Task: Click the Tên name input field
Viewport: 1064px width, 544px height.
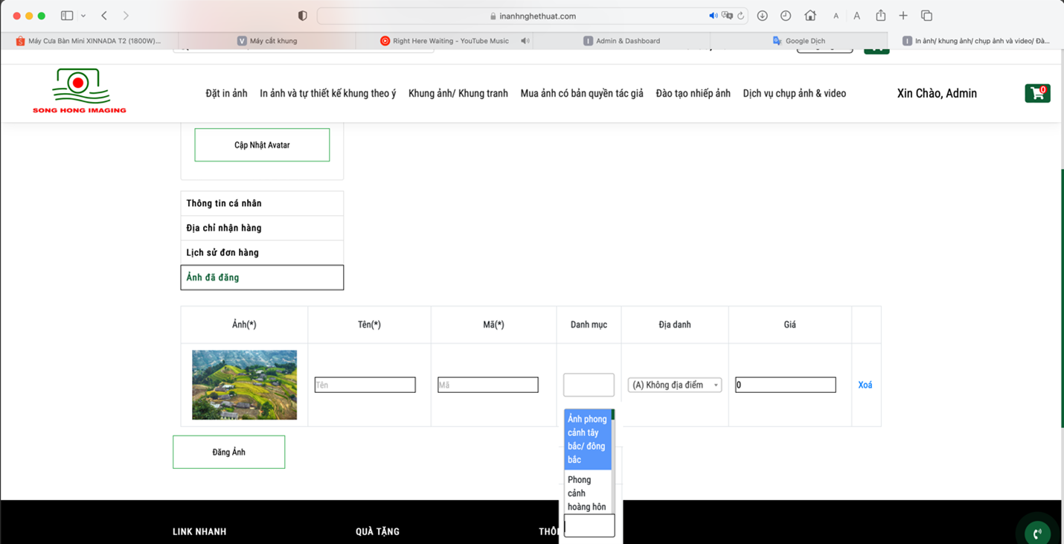Action: pos(365,385)
